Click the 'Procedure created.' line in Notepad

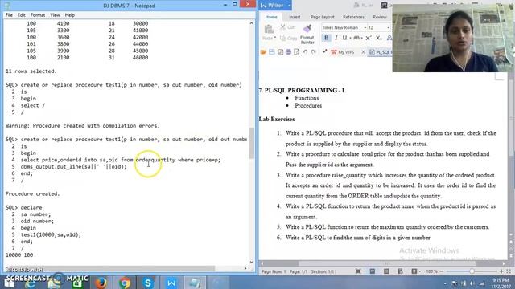(x=32, y=193)
